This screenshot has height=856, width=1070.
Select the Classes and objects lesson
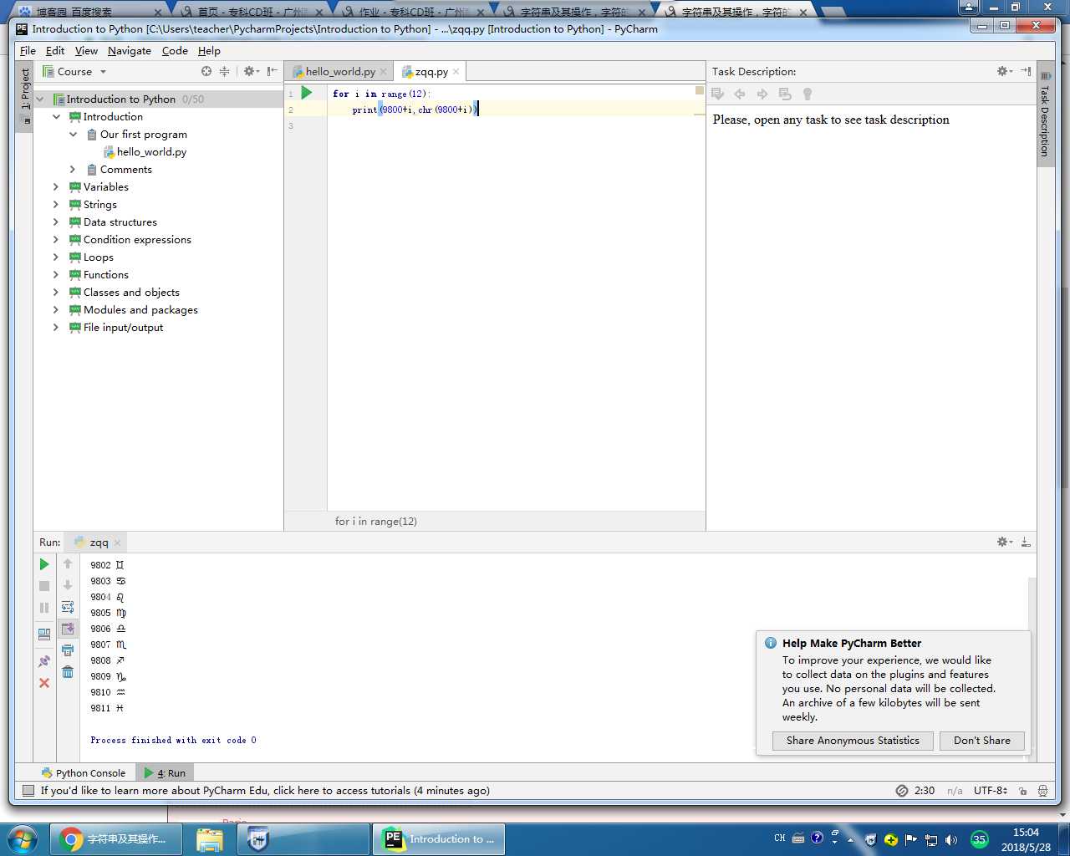131,292
